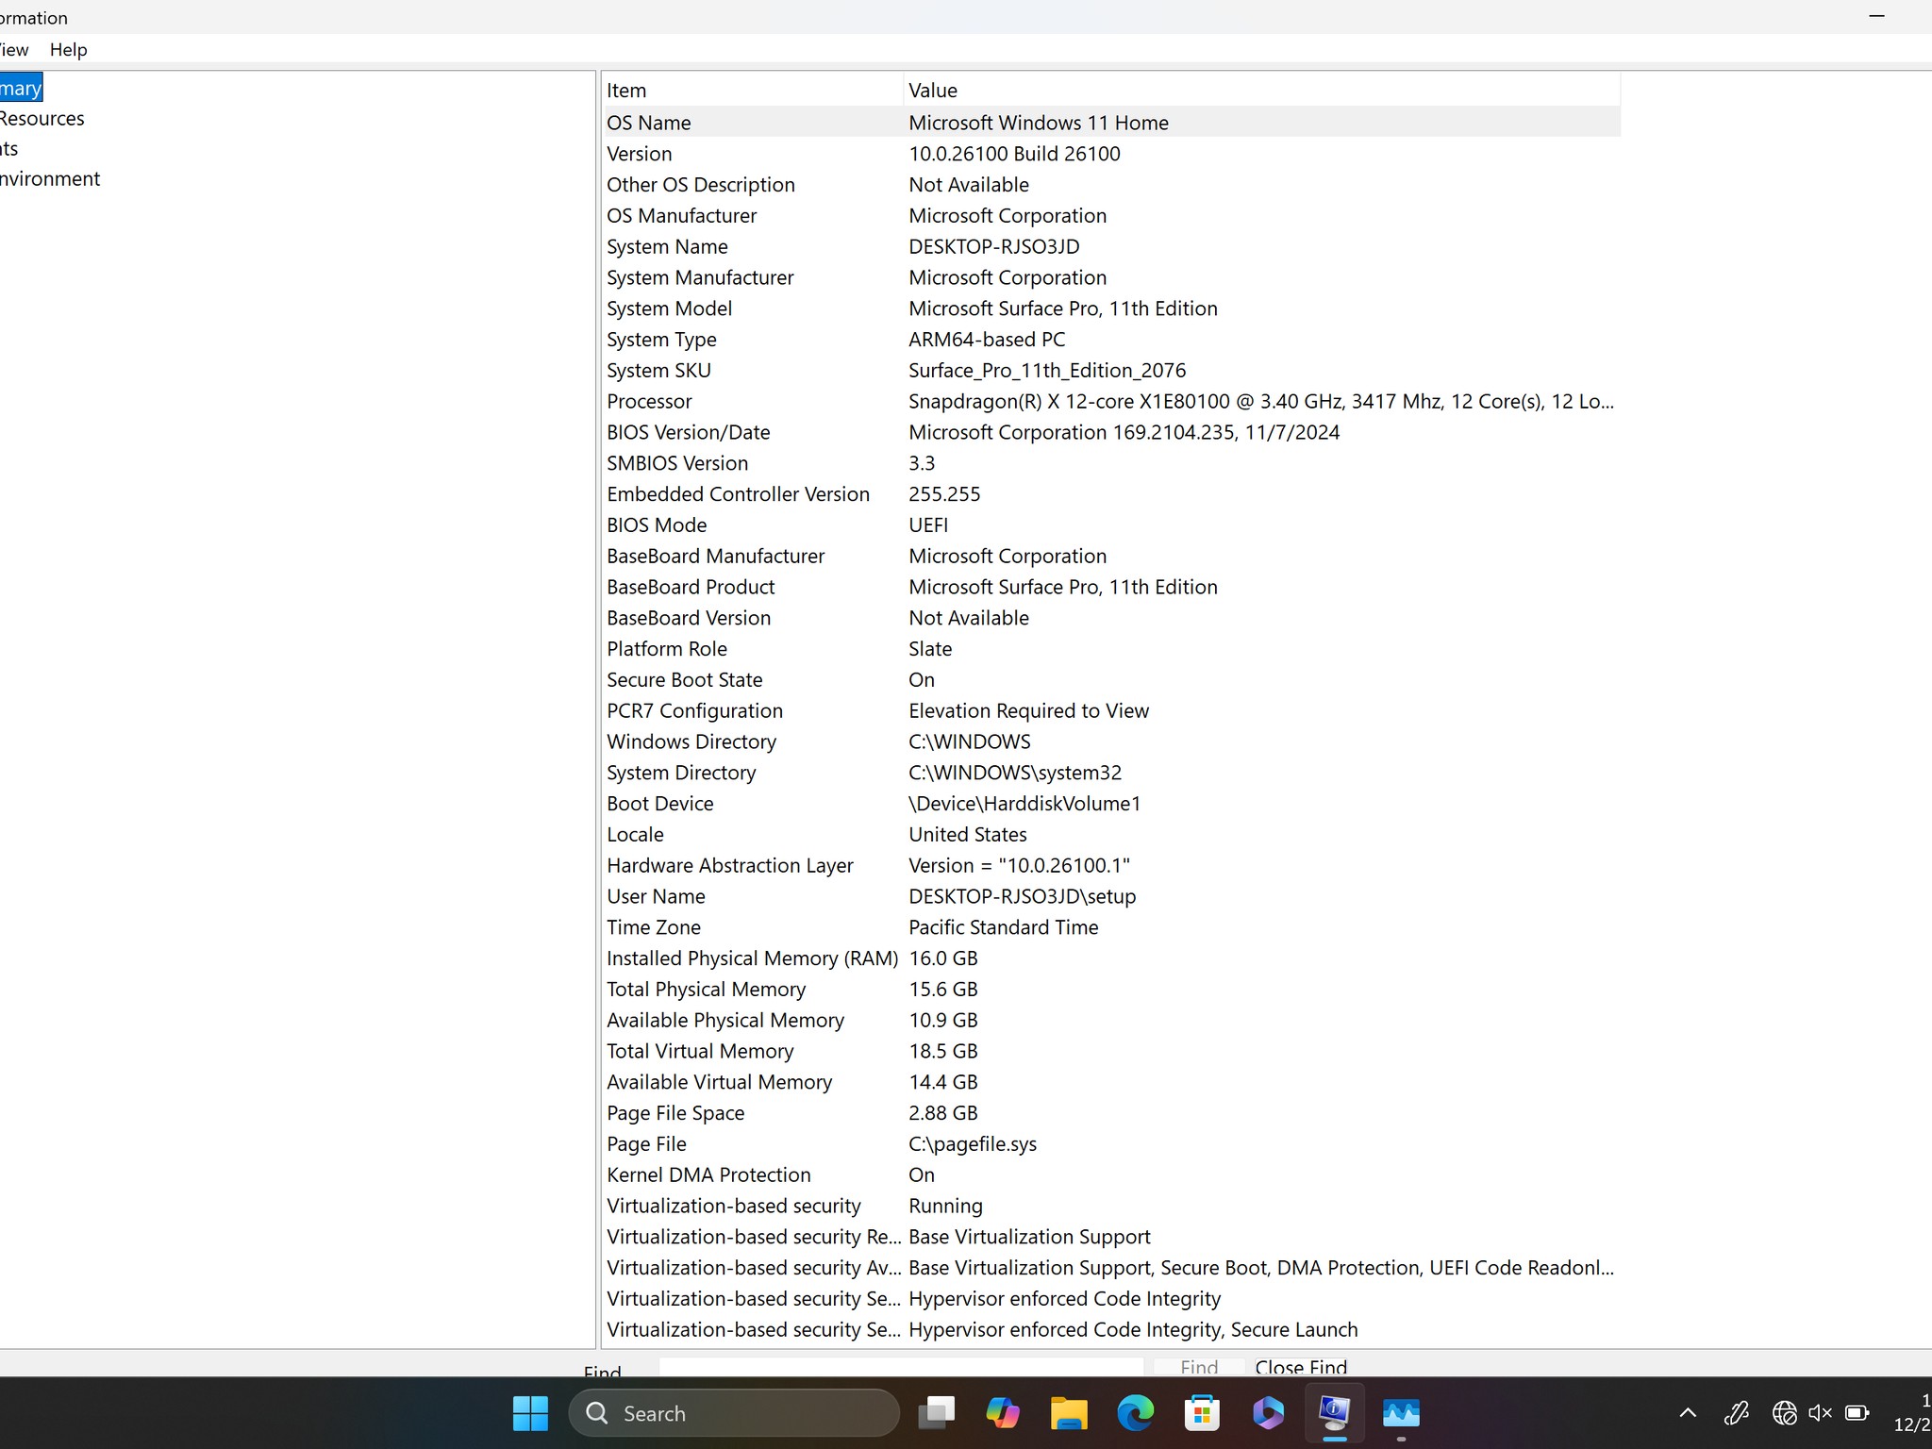Expand the Software Environment tree node
1932x1449 pixels.
coord(50,178)
